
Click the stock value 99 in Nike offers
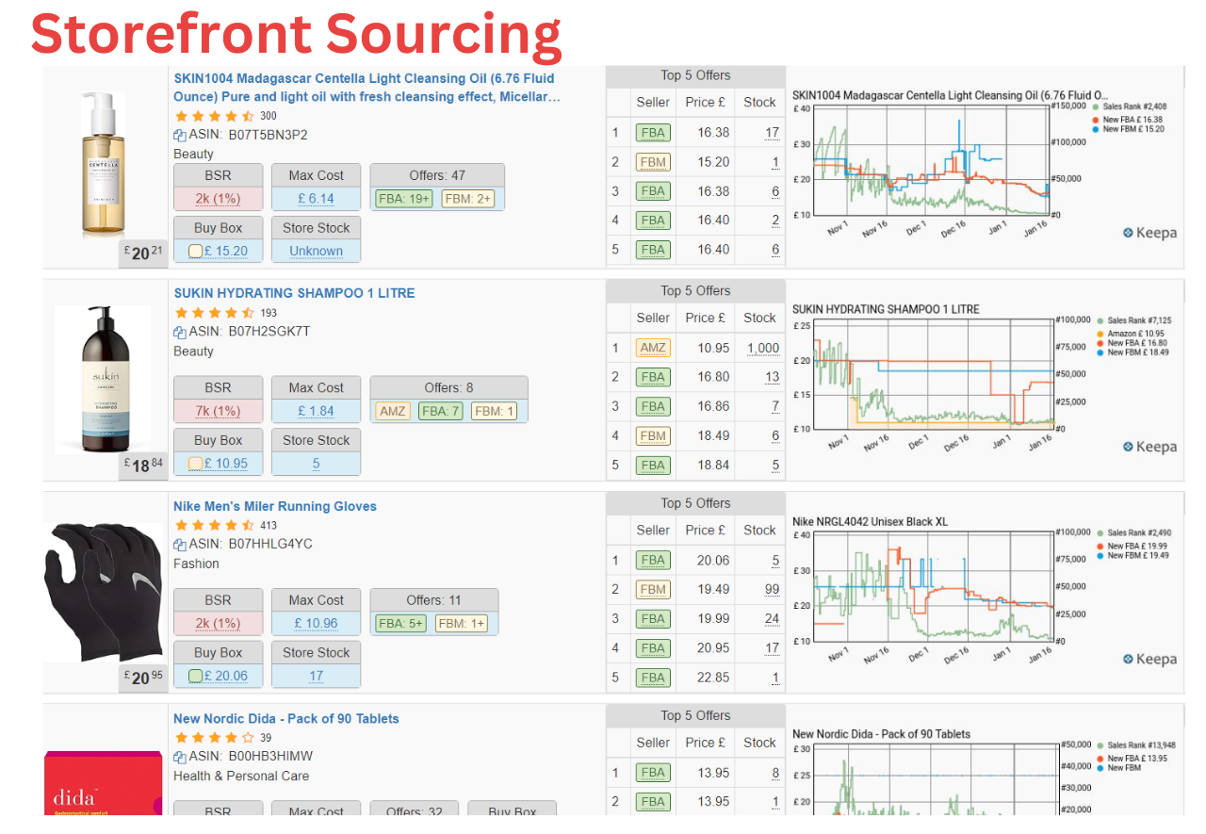click(x=773, y=589)
